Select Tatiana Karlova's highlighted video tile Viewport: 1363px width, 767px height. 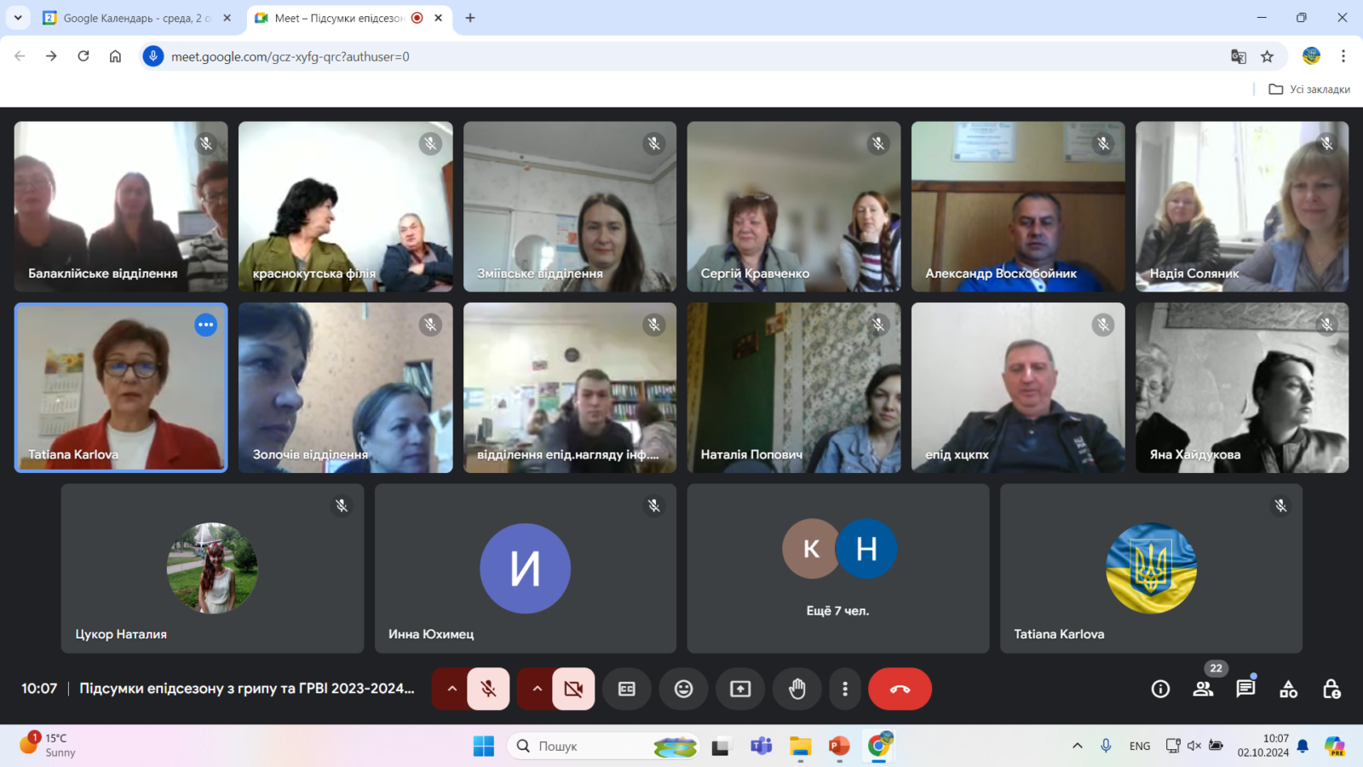[121, 388]
